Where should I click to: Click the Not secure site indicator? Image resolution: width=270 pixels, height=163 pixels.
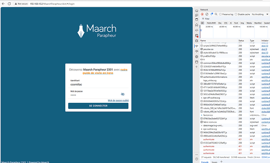point(21,4)
